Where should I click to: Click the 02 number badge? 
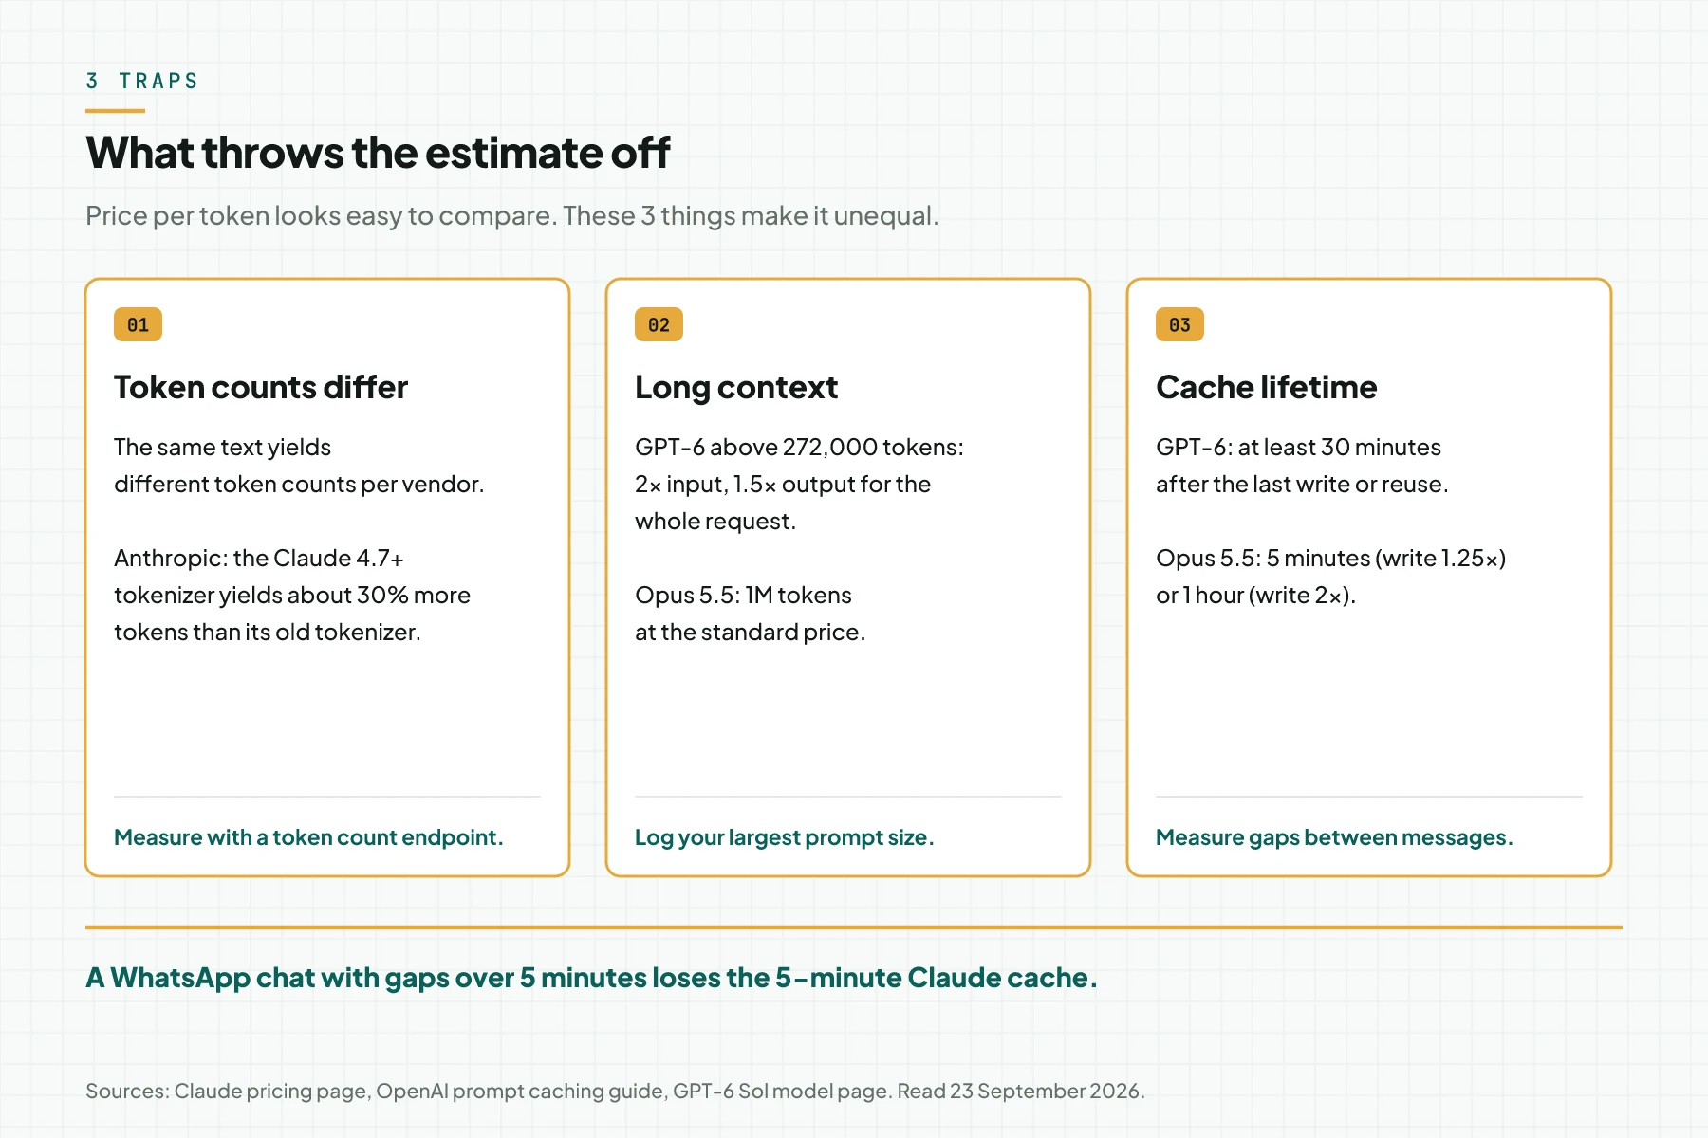click(x=659, y=324)
